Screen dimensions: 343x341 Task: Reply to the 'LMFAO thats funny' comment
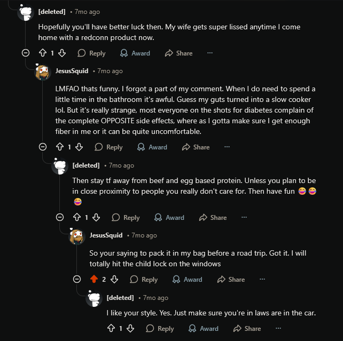click(108, 147)
